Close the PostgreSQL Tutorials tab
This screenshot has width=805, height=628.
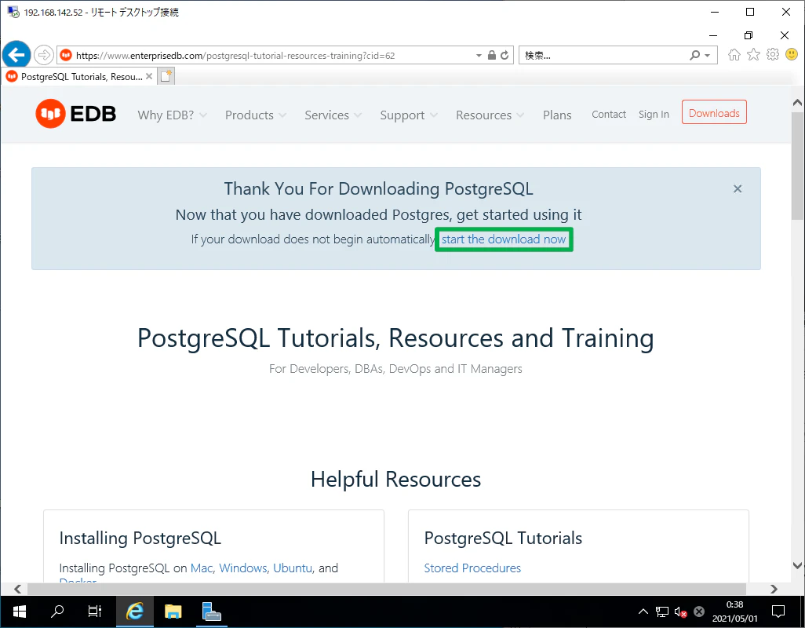click(x=149, y=76)
